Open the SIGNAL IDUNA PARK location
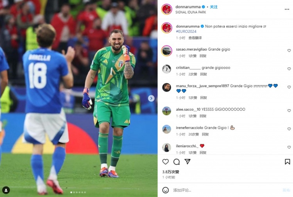This screenshot has height=197, width=293. tap(191, 12)
